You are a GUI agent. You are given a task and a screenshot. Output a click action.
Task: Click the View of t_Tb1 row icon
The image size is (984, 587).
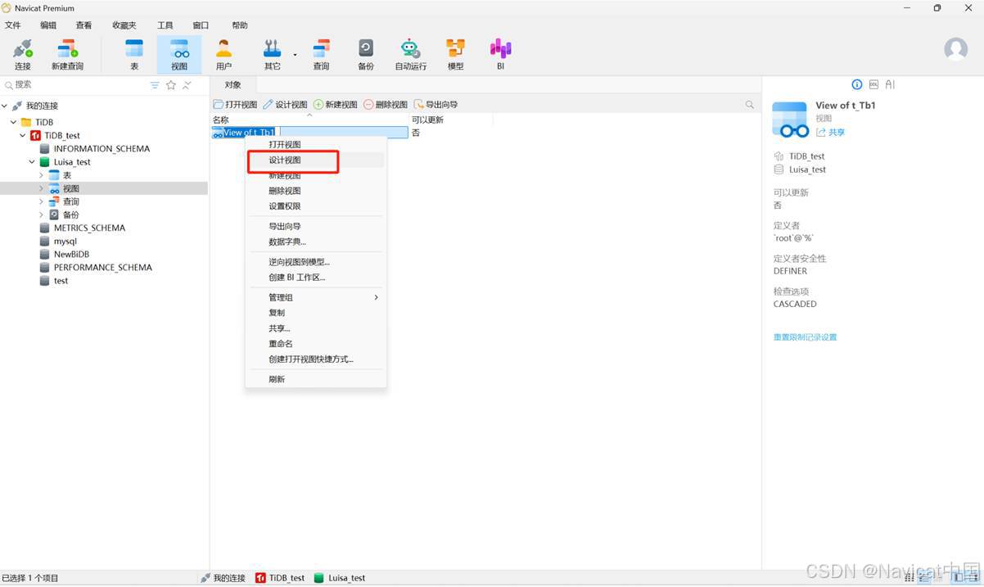pyautogui.click(x=218, y=133)
